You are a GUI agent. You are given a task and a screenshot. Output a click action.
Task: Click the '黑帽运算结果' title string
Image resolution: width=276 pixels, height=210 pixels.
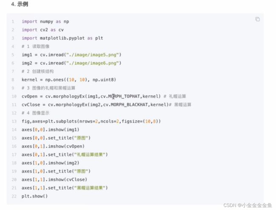coord(90,188)
